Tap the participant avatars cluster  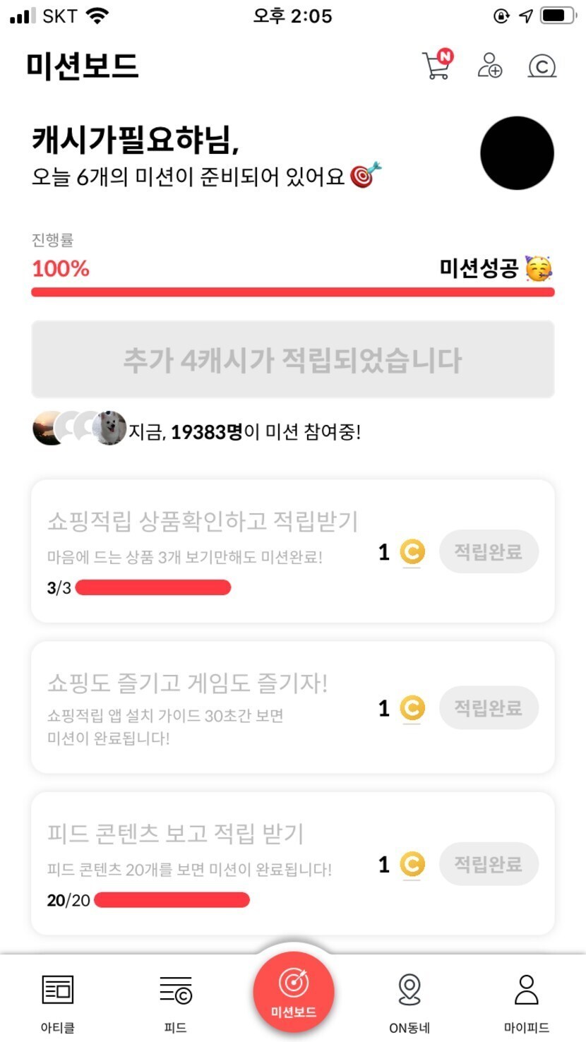point(79,428)
